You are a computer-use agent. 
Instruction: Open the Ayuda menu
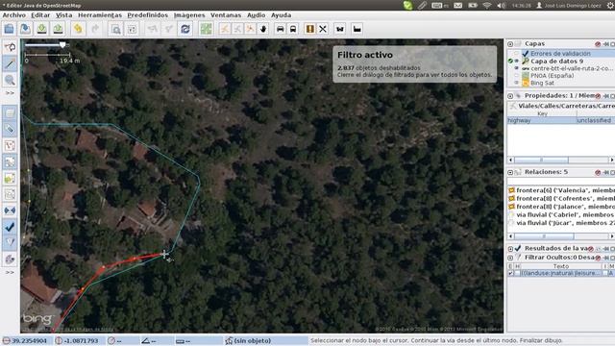coord(281,15)
